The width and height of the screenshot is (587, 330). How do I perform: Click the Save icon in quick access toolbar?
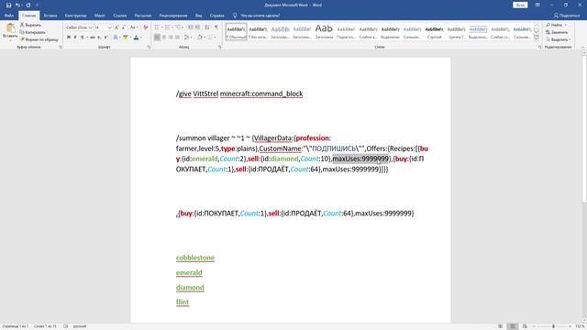click(8, 5)
